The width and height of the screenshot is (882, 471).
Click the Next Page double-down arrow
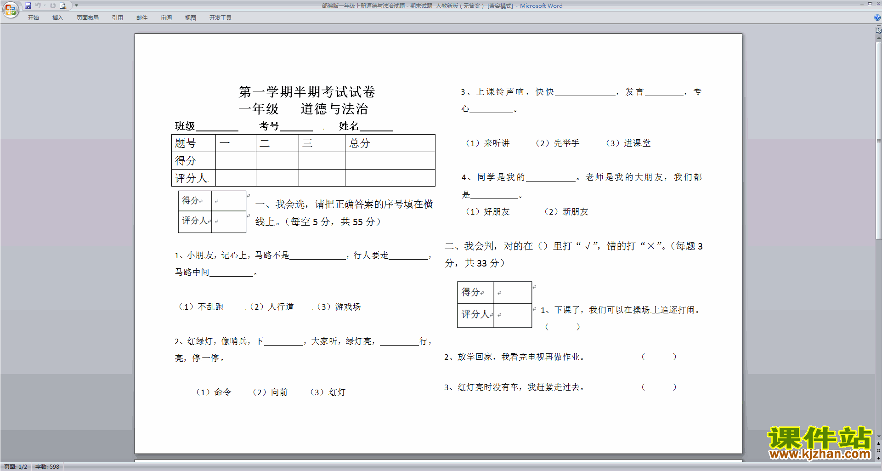point(878,458)
